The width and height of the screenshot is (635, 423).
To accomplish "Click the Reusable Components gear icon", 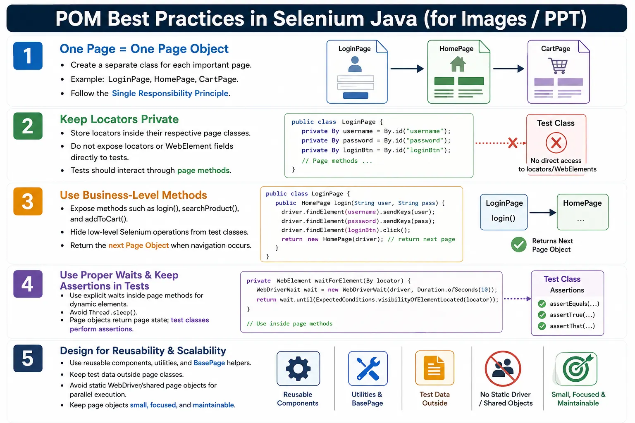I will (x=298, y=368).
